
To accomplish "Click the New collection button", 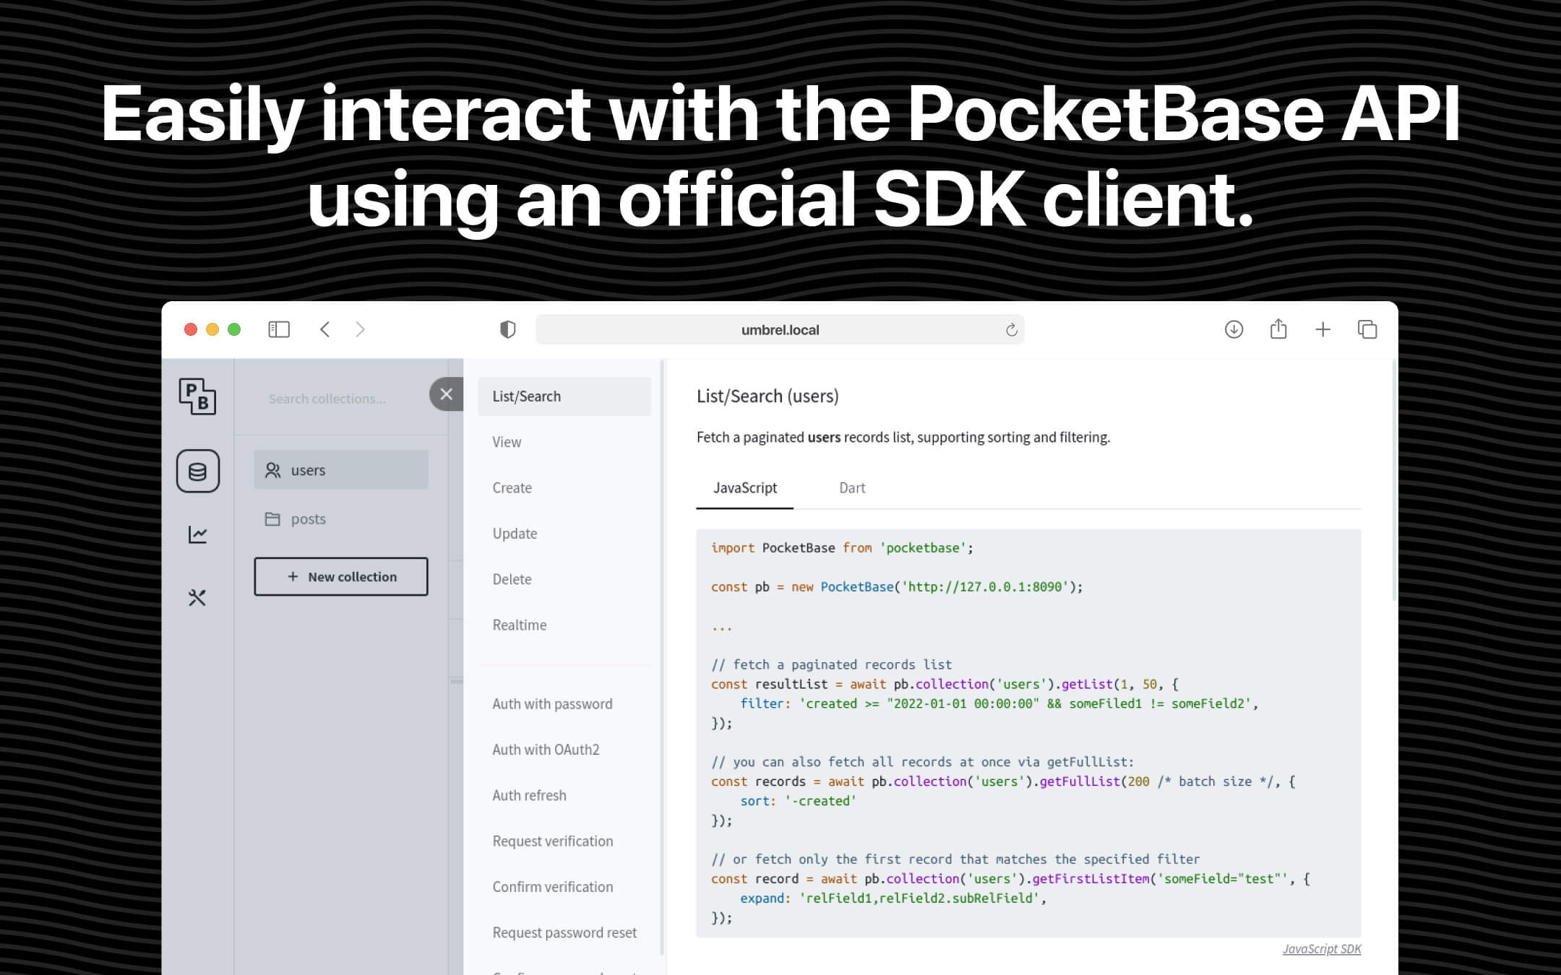I will 340,576.
